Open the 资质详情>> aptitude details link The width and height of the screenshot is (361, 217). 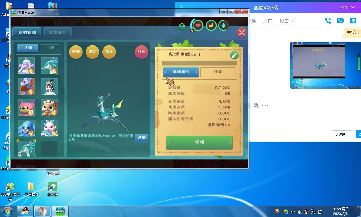point(219,125)
